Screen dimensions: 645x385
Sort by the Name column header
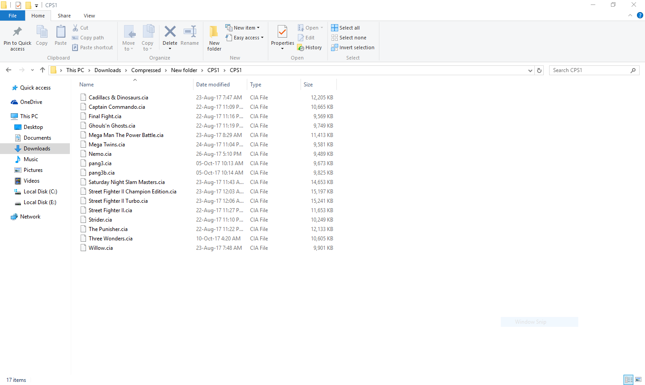(x=134, y=85)
